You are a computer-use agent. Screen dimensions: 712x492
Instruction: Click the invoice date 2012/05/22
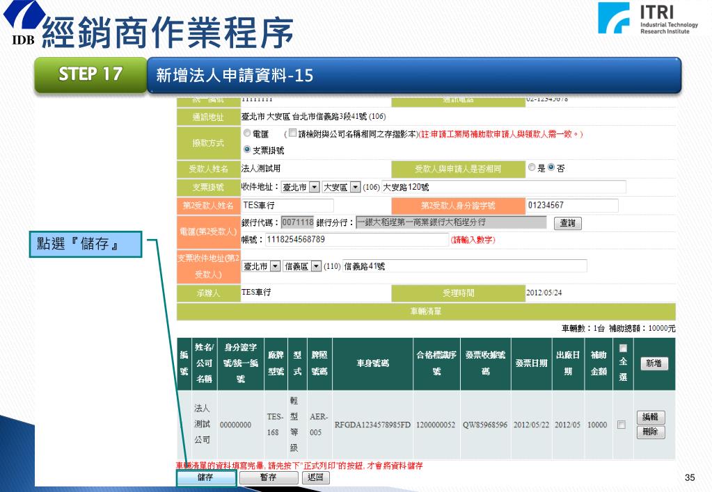coord(531,425)
